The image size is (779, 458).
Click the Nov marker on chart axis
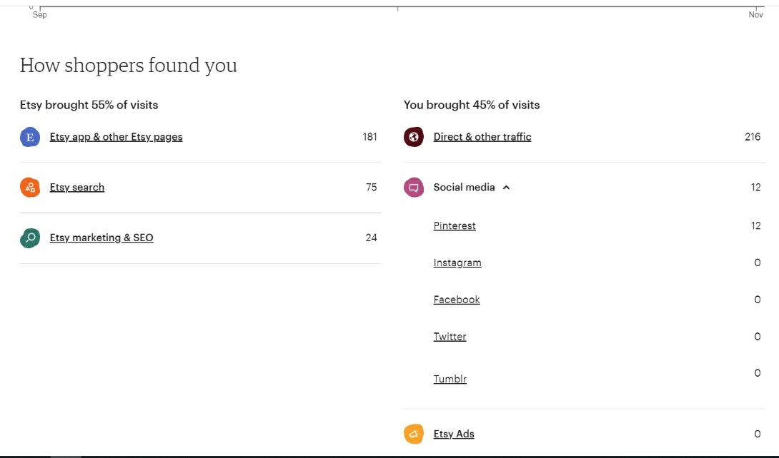755,14
